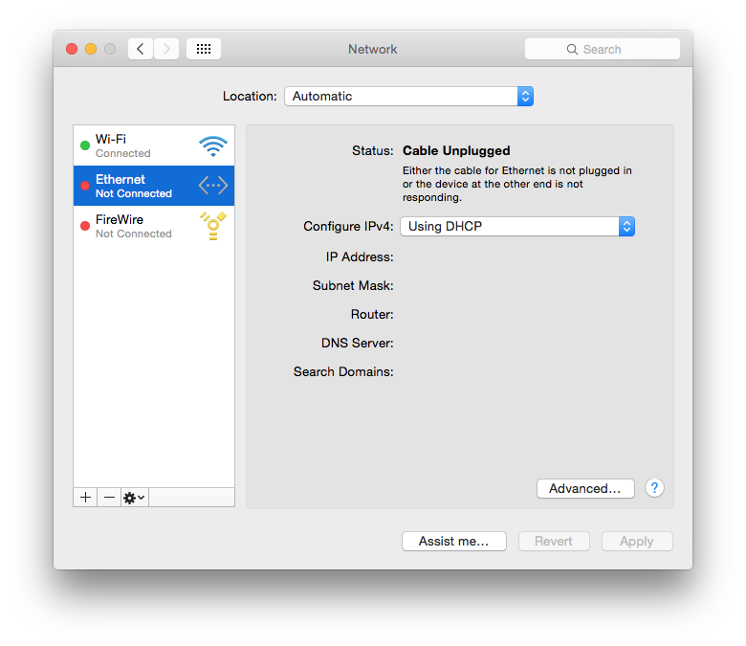Focus the Search field
This screenshot has width=746, height=646.
point(603,49)
